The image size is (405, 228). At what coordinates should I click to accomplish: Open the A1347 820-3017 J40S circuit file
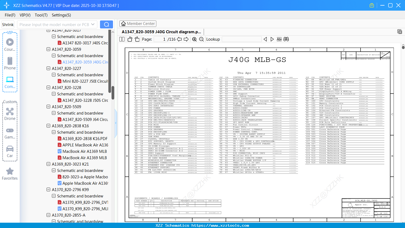click(x=83, y=43)
